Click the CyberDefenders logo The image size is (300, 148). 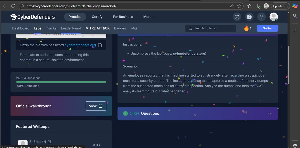(32, 17)
